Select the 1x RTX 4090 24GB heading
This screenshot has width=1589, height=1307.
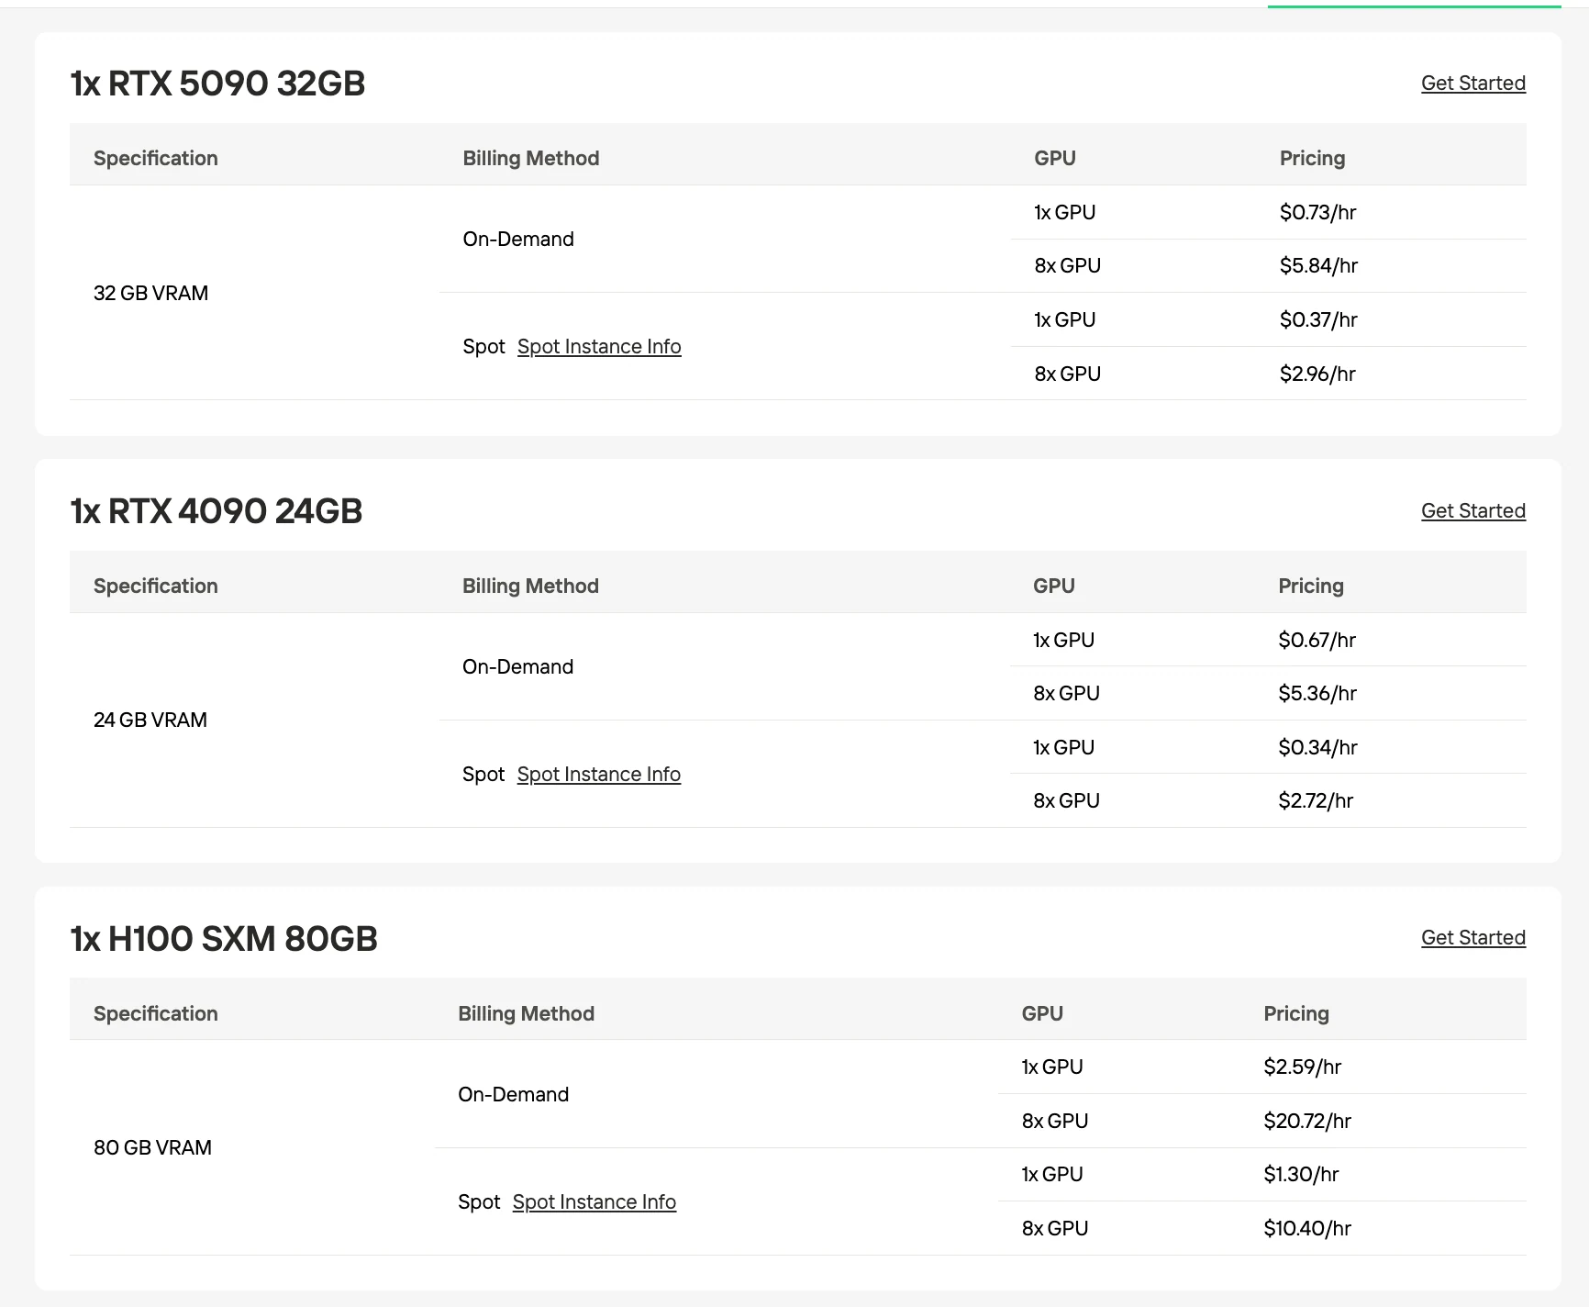pyautogui.click(x=217, y=511)
